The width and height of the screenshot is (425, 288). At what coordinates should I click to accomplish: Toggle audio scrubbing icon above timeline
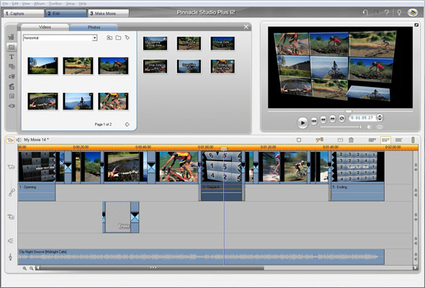320,140
